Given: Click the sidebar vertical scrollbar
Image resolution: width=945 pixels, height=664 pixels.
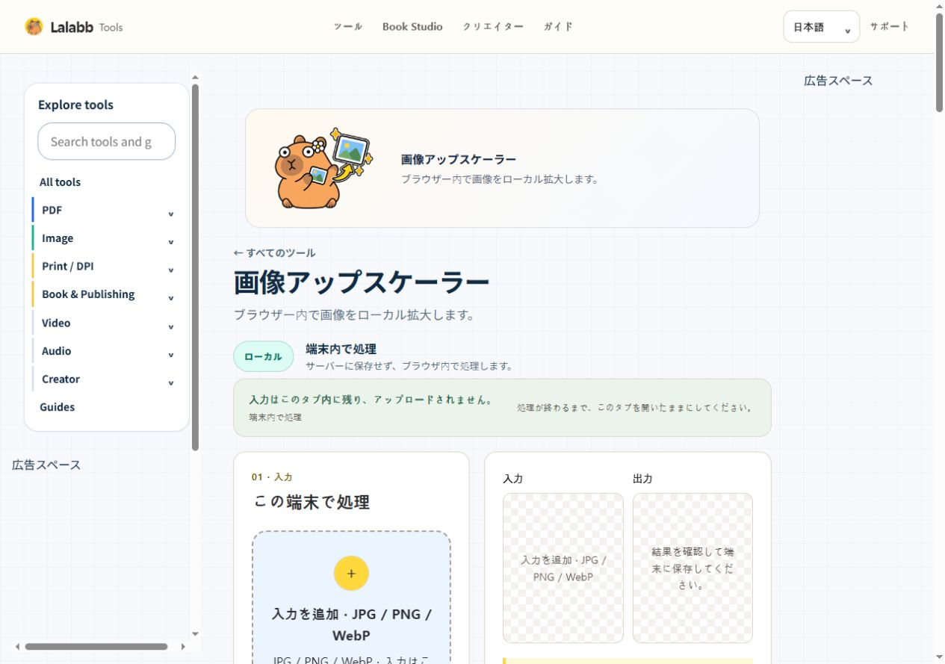Looking at the screenshot, I should click(195, 267).
